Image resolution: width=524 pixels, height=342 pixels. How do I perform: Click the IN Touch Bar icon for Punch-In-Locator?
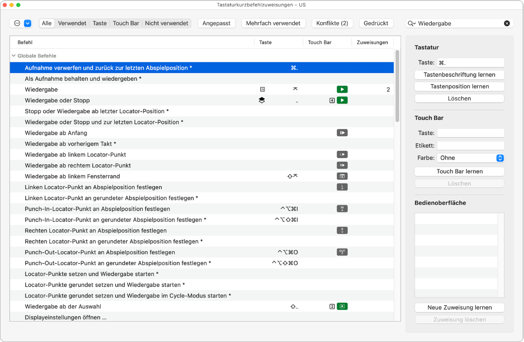pos(342,209)
